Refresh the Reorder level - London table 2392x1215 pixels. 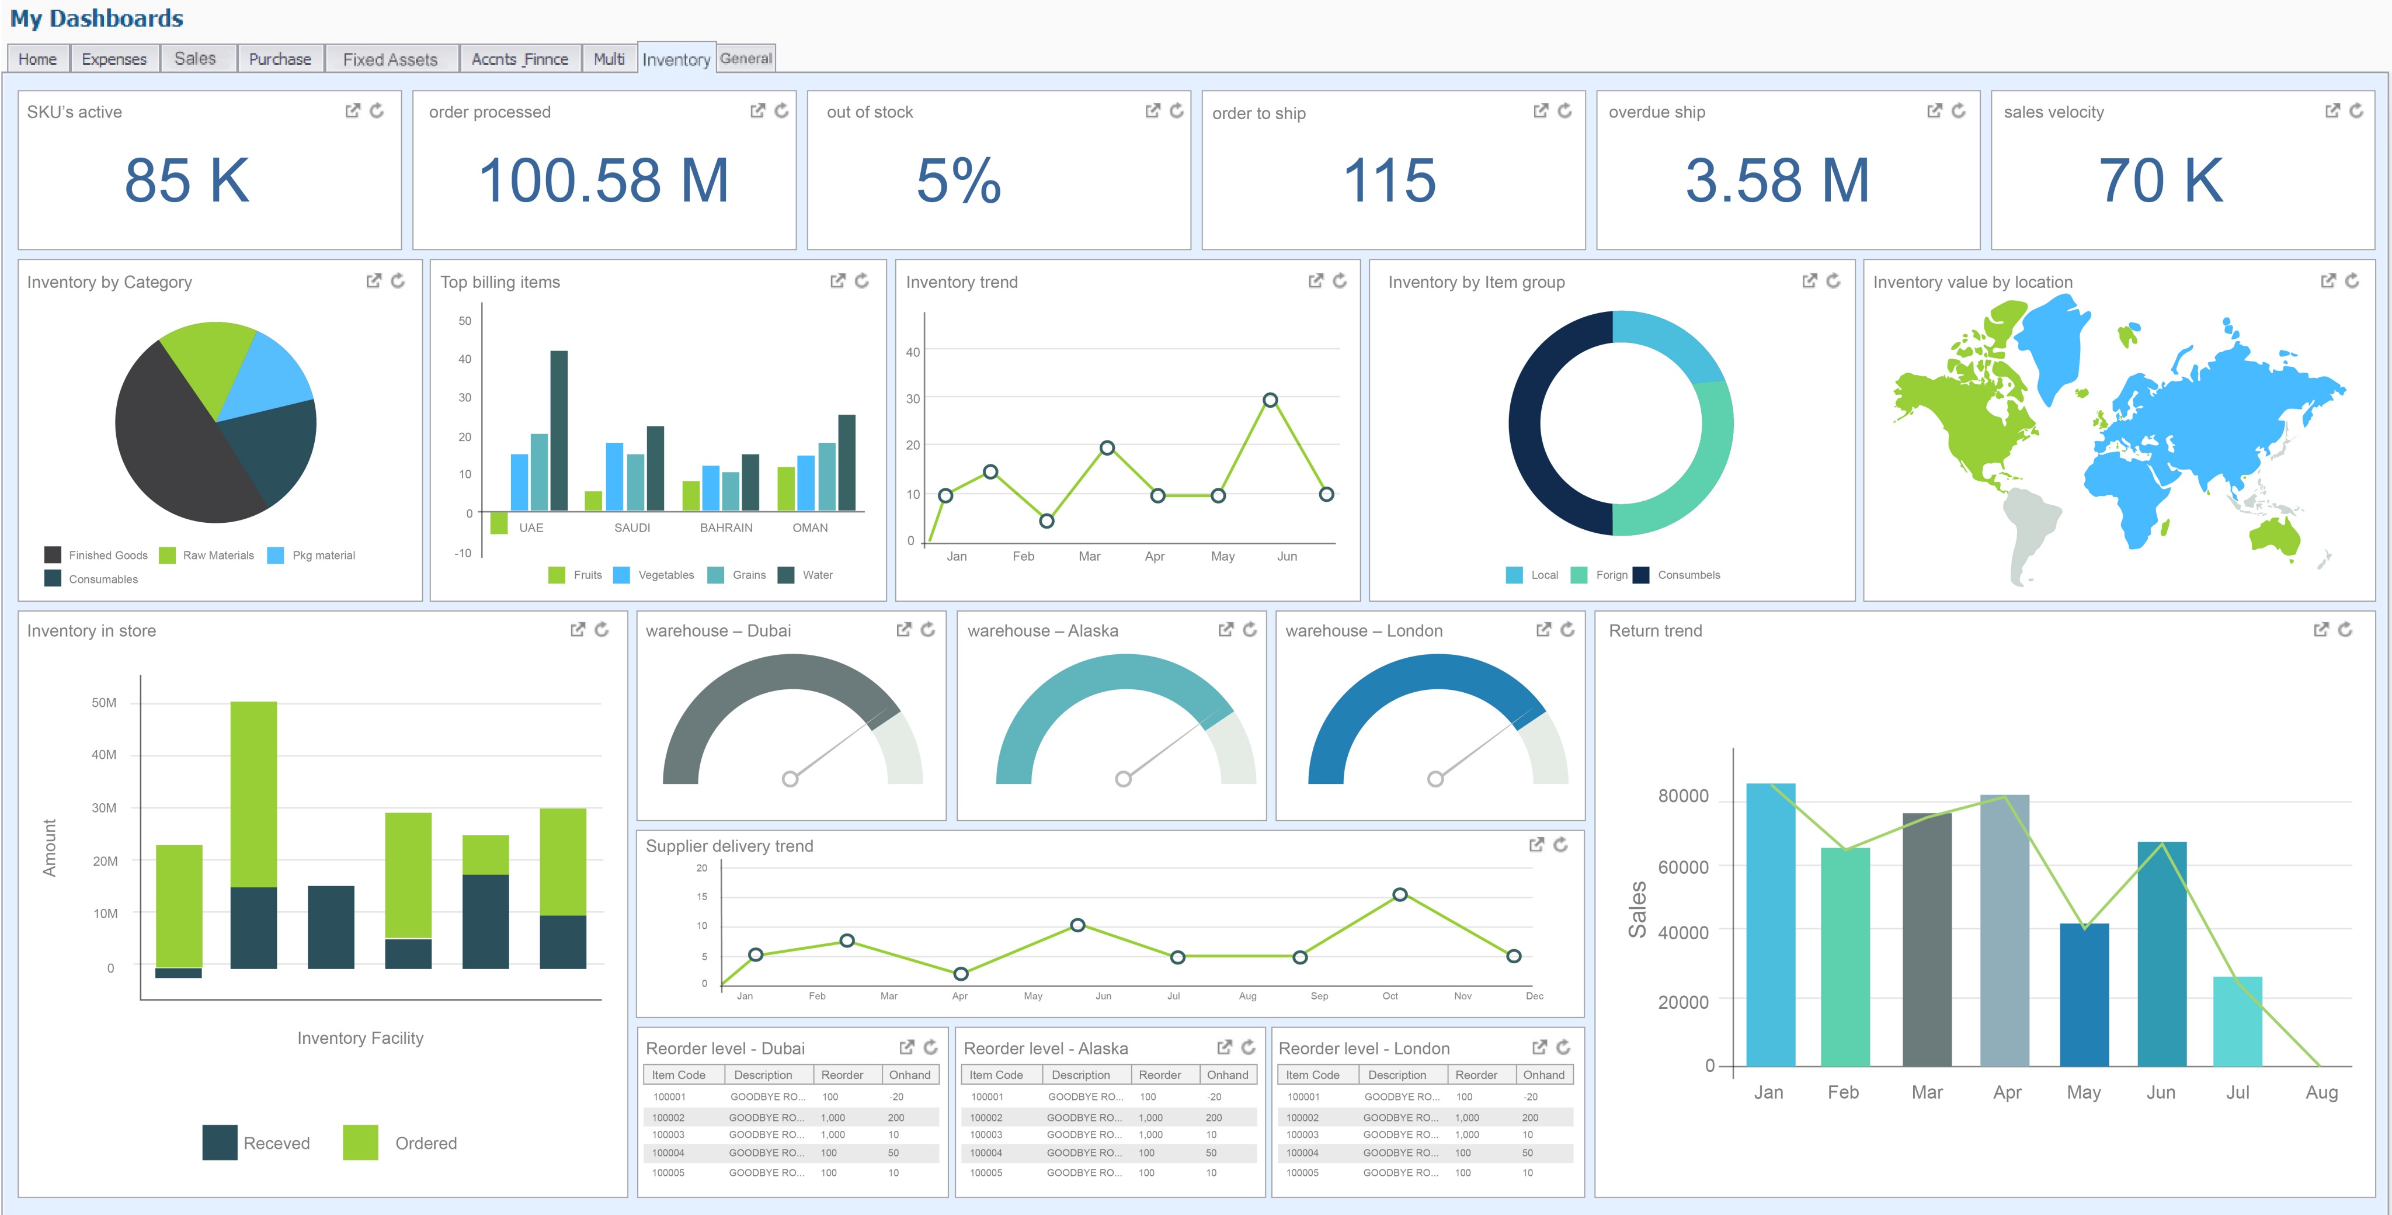click(1564, 1047)
